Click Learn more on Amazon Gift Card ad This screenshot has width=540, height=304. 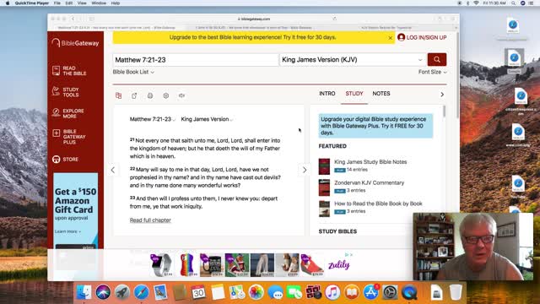(x=67, y=231)
